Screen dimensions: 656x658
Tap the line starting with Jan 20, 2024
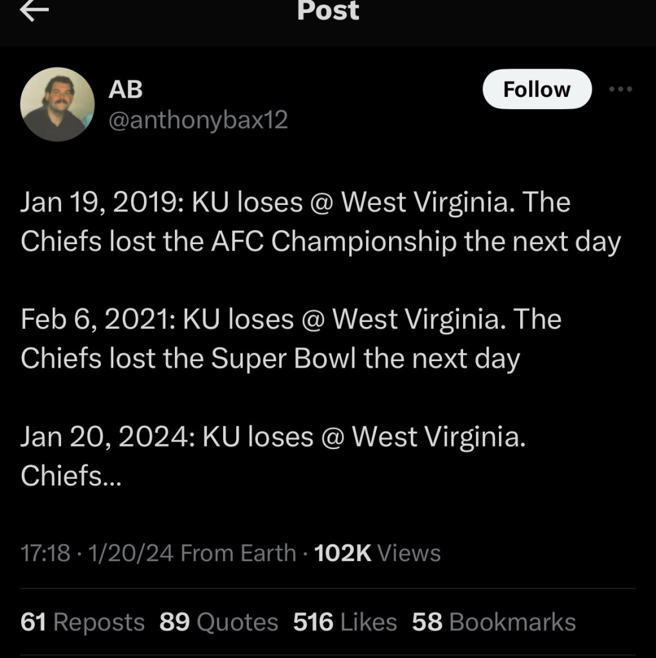[x=273, y=437]
